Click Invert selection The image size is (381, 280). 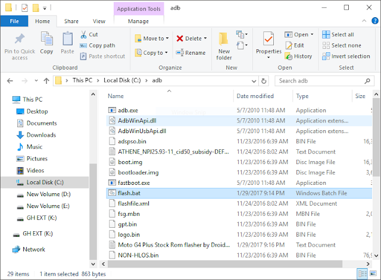point(346,56)
